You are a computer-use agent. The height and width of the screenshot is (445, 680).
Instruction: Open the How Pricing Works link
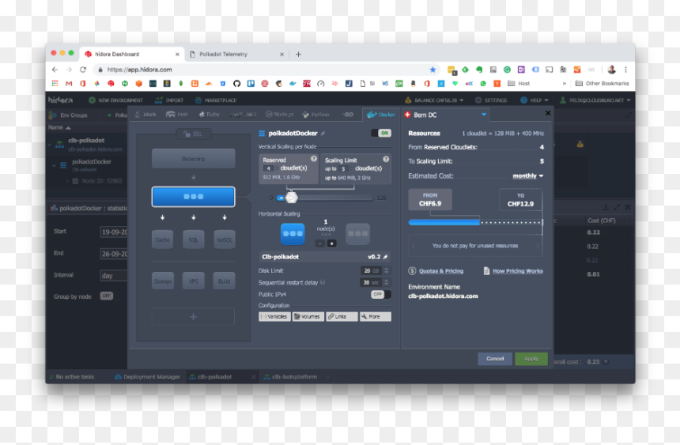click(517, 270)
